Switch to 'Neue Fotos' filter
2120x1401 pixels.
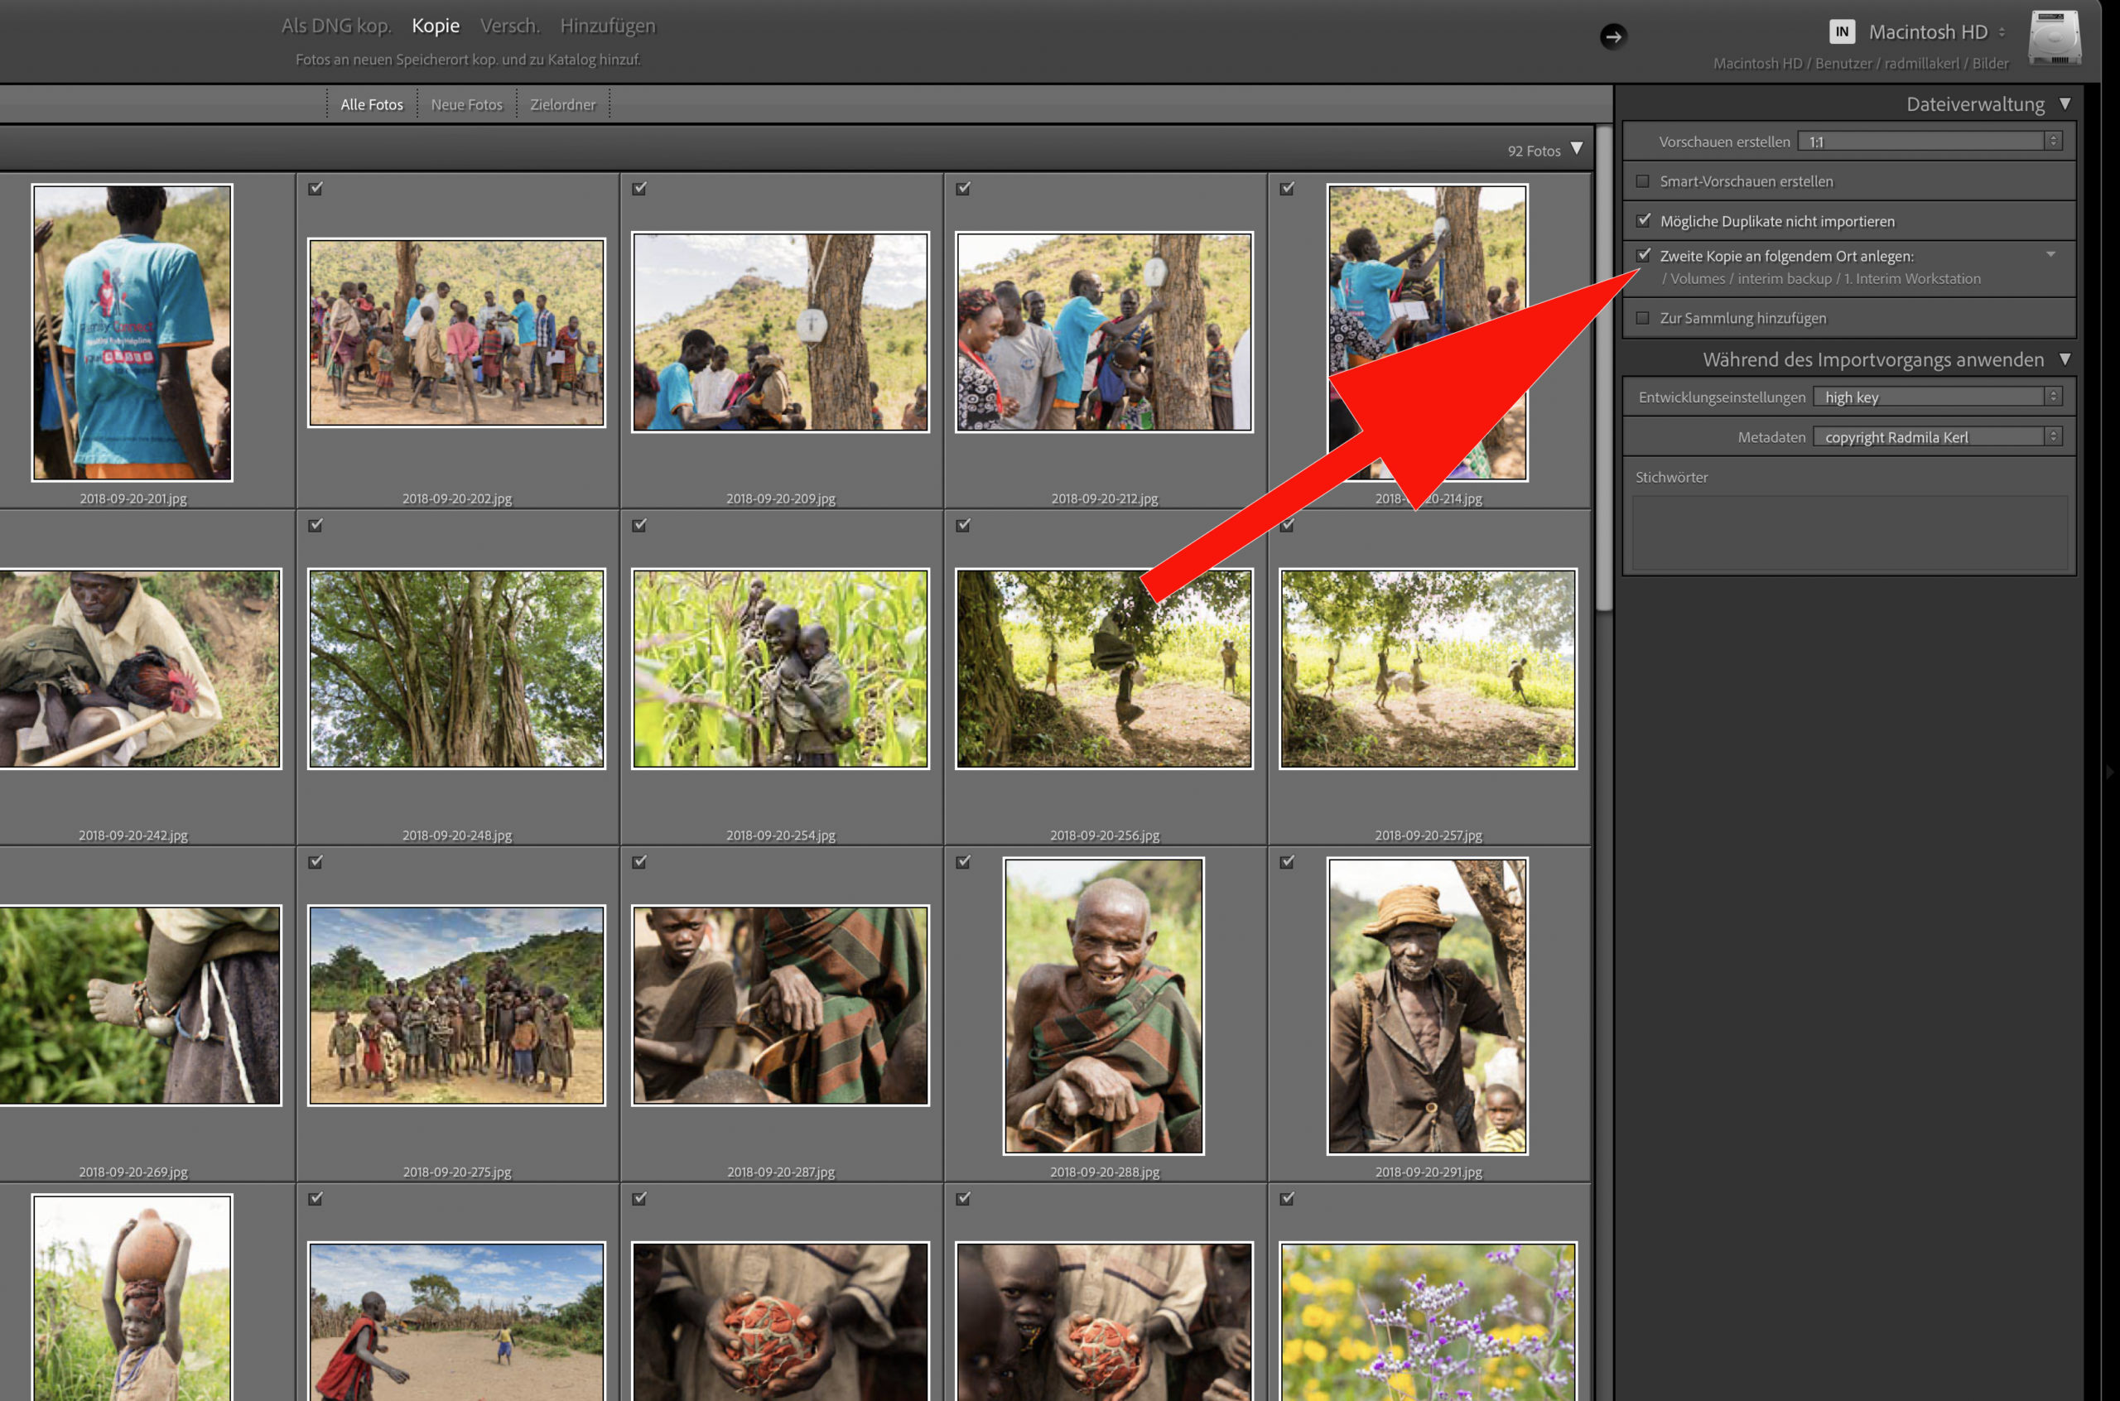466,104
